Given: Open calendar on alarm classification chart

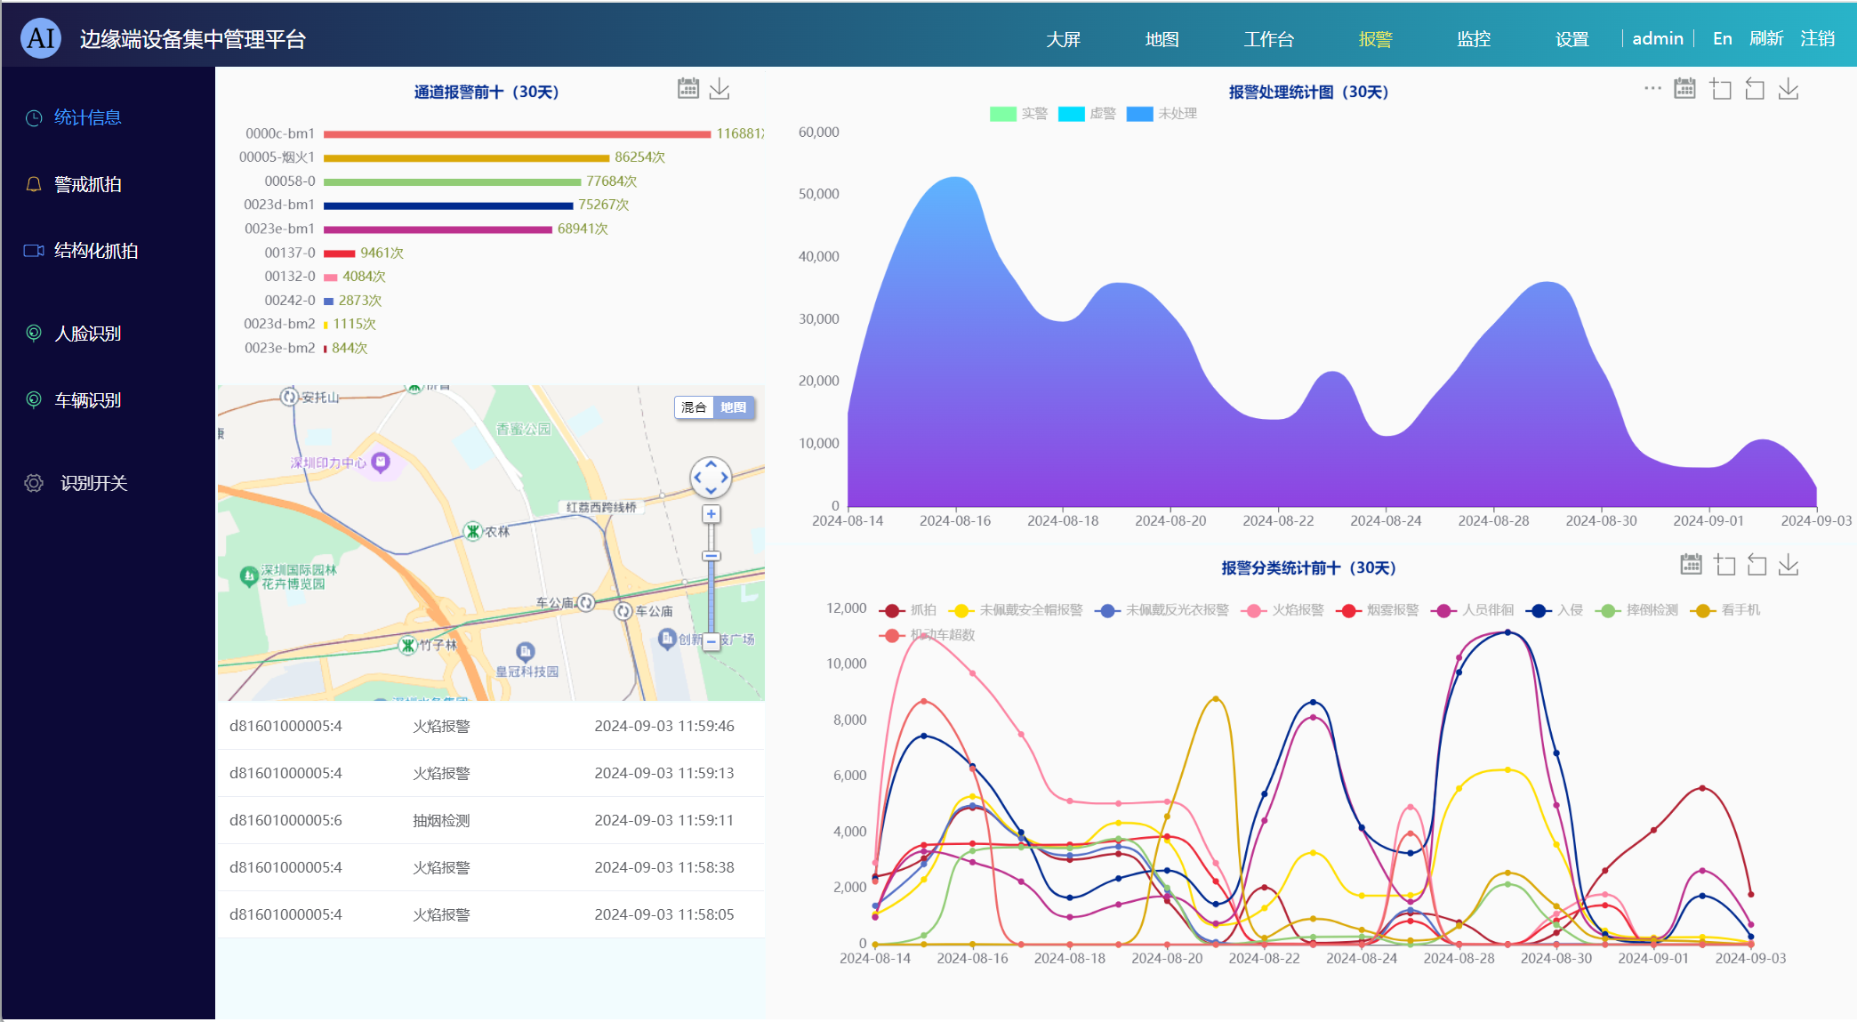Looking at the screenshot, I should tap(1691, 565).
